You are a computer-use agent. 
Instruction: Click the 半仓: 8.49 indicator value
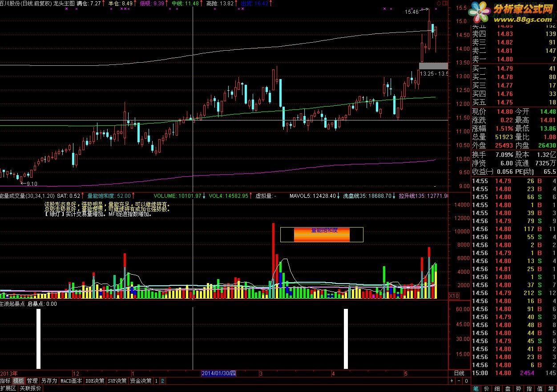(x=120, y=3)
